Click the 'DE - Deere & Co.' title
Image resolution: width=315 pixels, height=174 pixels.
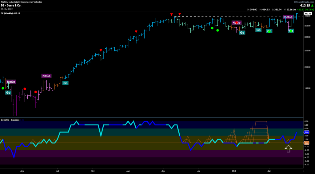[11, 6]
